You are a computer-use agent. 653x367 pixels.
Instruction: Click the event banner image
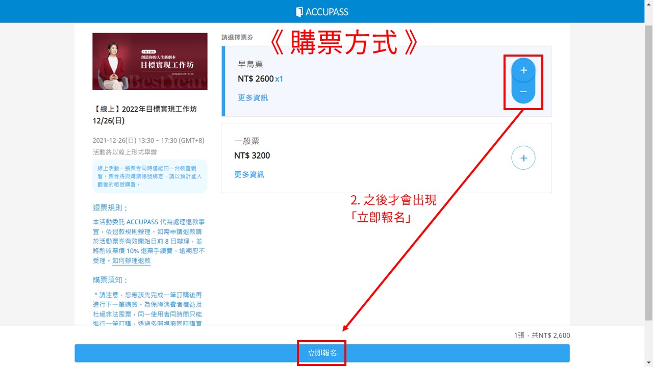point(150,62)
